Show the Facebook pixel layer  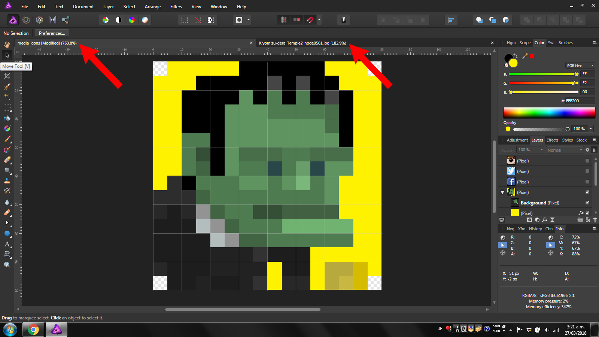(x=587, y=182)
